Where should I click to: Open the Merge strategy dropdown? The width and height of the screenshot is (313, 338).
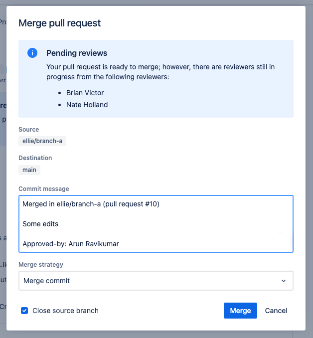click(156, 281)
